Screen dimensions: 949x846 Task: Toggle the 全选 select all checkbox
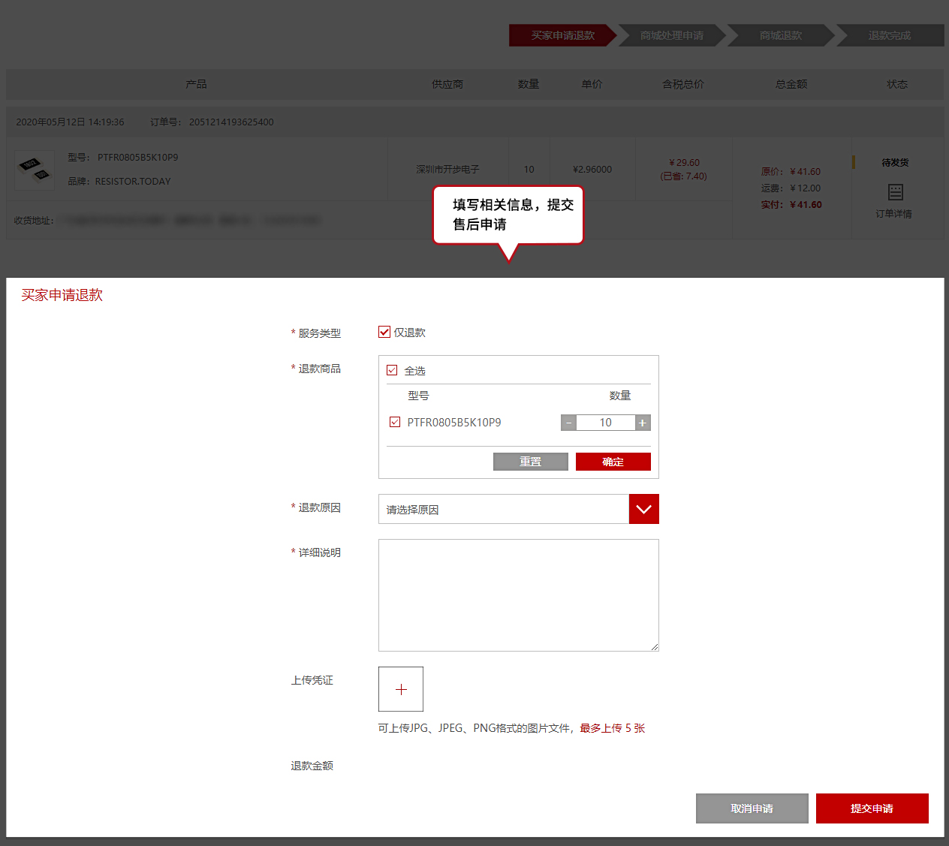[x=392, y=370]
